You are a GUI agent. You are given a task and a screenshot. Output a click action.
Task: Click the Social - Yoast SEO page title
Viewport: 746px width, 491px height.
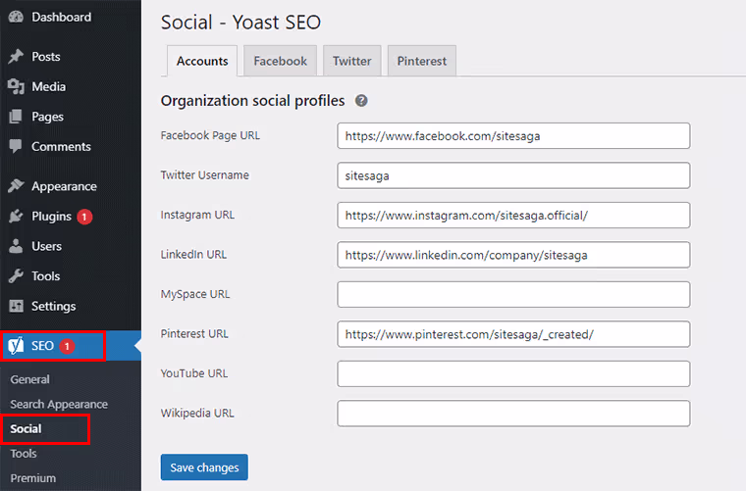coord(240,23)
